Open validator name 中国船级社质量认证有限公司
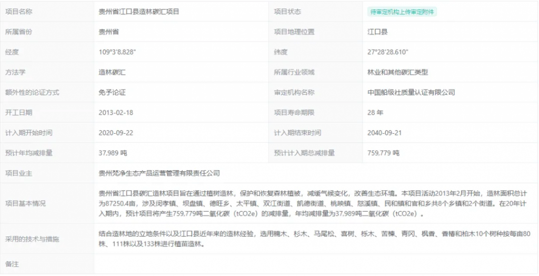This screenshot has height=276, width=539. [411, 92]
